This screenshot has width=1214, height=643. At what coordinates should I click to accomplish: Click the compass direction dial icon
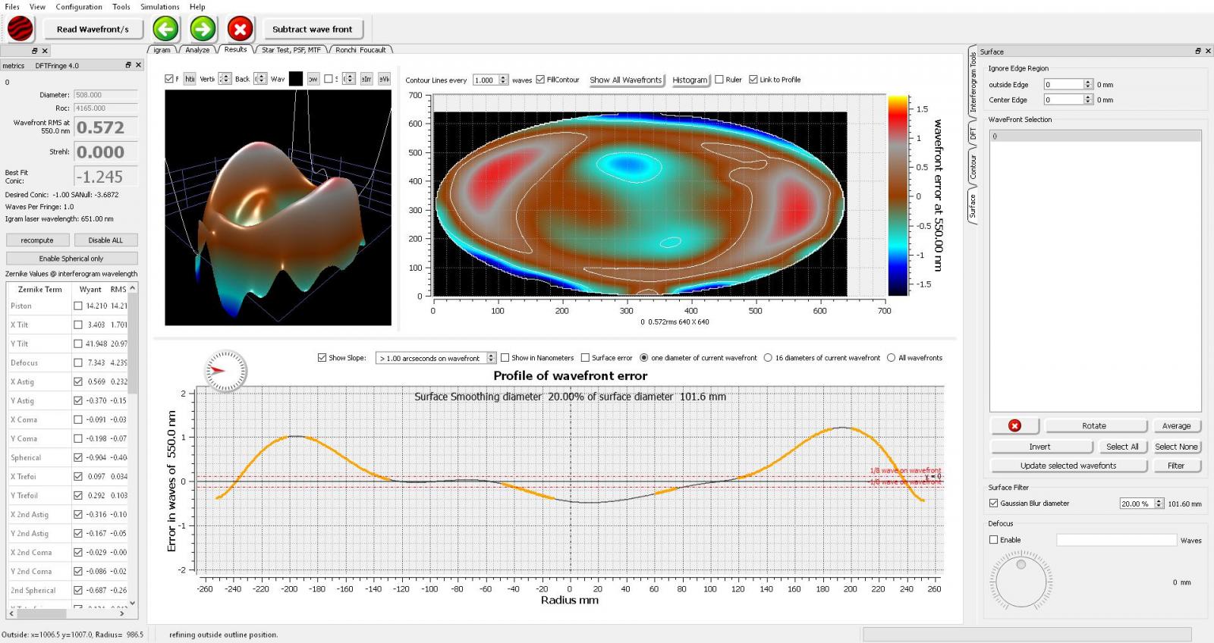[226, 371]
